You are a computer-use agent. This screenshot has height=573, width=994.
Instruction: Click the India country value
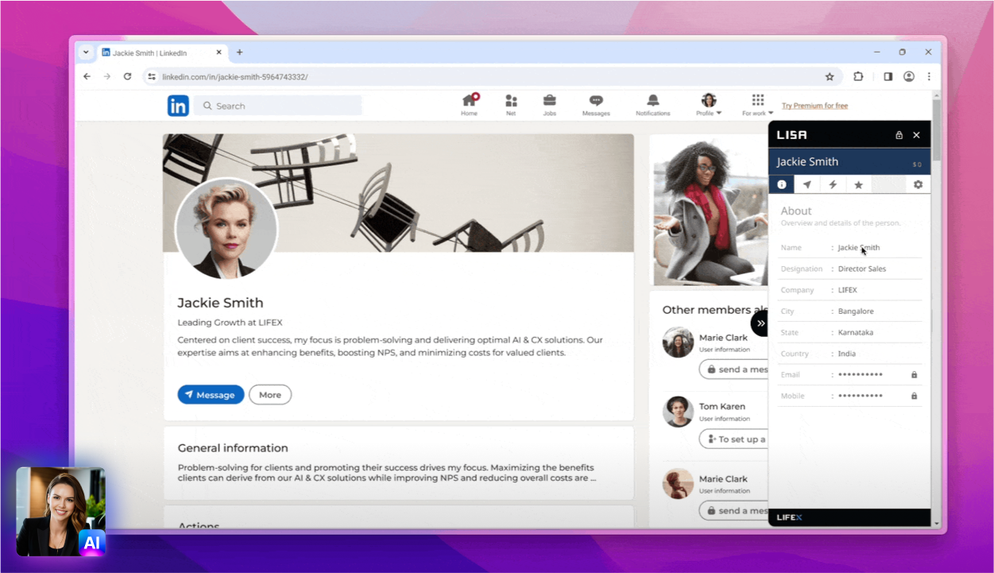(846, 354)
